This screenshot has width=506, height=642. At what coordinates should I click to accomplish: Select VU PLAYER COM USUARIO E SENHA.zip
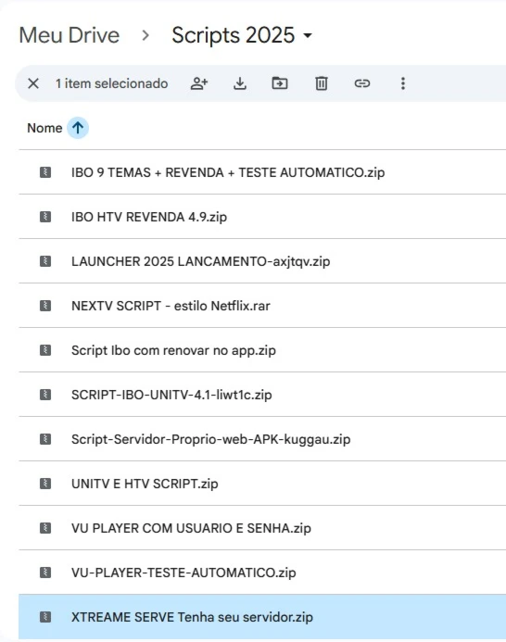click(262, 528)
